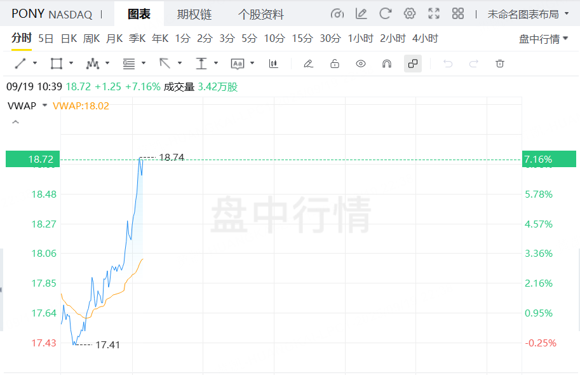
Task: Select the trend line drawing tool
Action: 20,64
